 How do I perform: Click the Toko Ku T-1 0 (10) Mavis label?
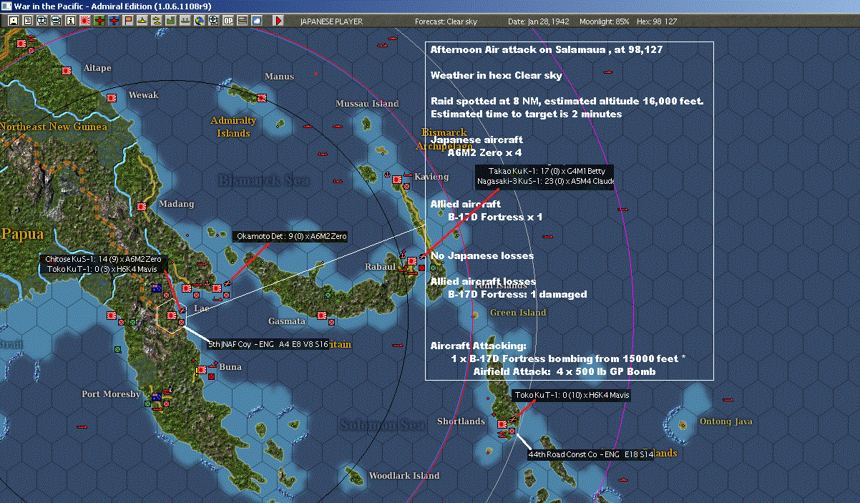click(572, 395)
